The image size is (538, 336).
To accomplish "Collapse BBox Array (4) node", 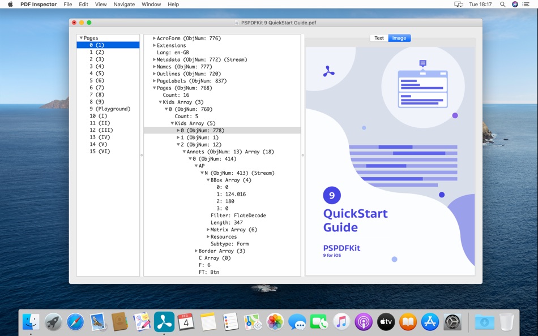I will pyautogui.click(x=208, y=180).
